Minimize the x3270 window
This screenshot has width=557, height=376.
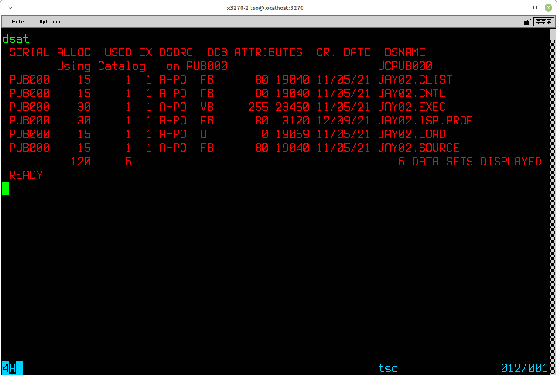tap(522, 8)
